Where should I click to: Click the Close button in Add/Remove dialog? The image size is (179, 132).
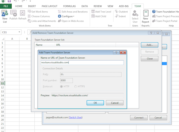[149, 59]
